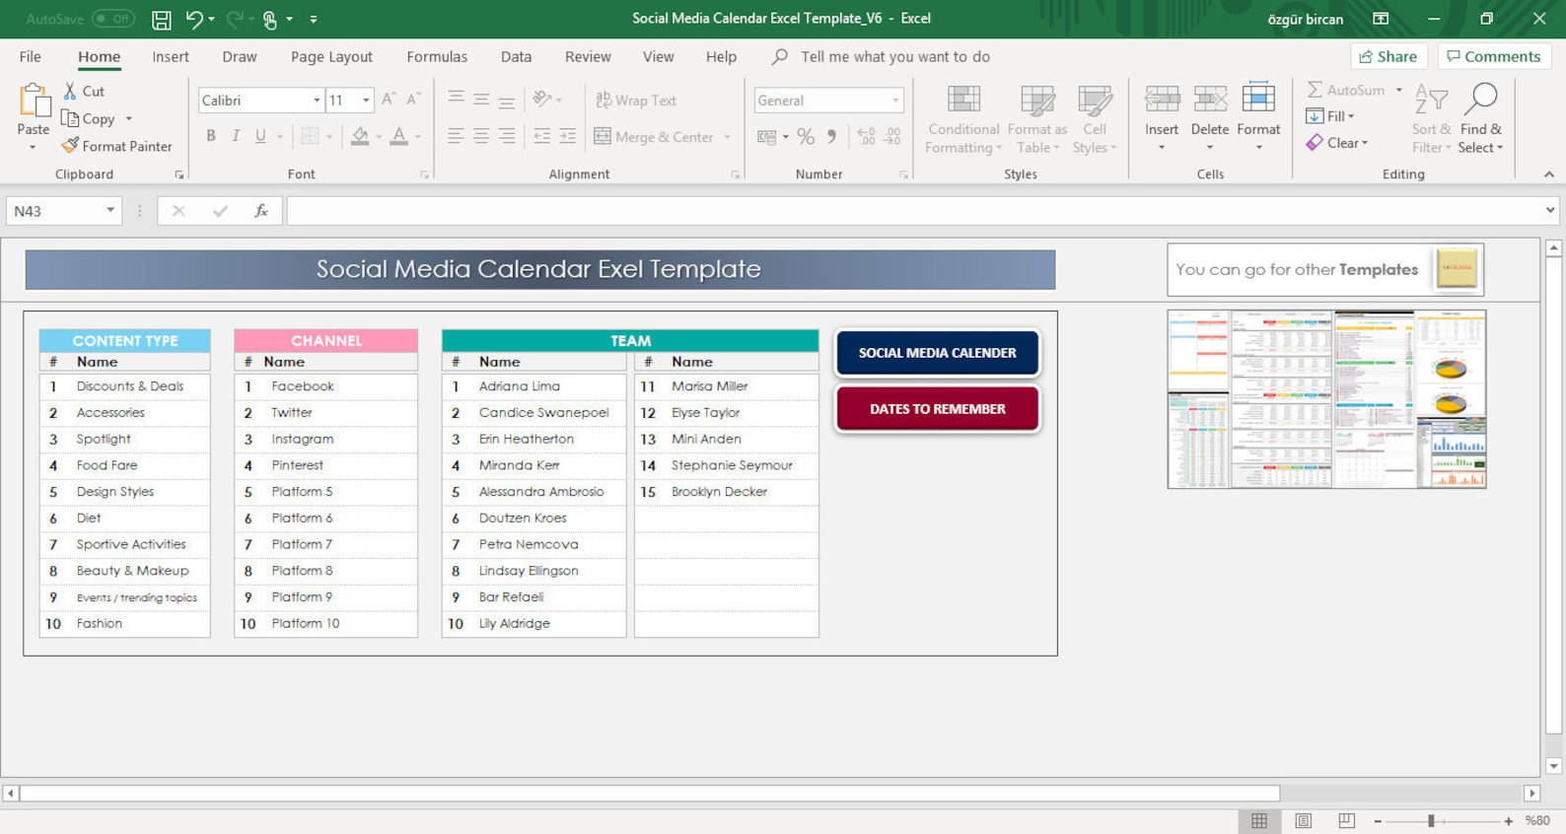Pick the Fill Color paint bucket

[360, 136]
